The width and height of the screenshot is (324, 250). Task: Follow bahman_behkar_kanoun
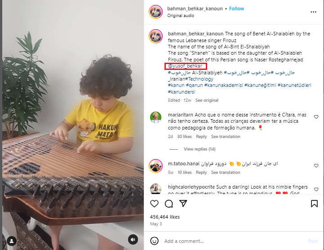click(x=236, y=9)
